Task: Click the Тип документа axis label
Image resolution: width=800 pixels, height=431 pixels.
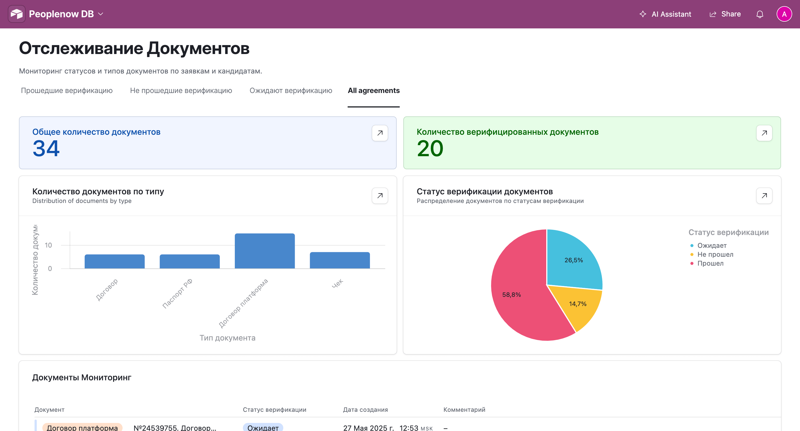Action: coord(227,338)
